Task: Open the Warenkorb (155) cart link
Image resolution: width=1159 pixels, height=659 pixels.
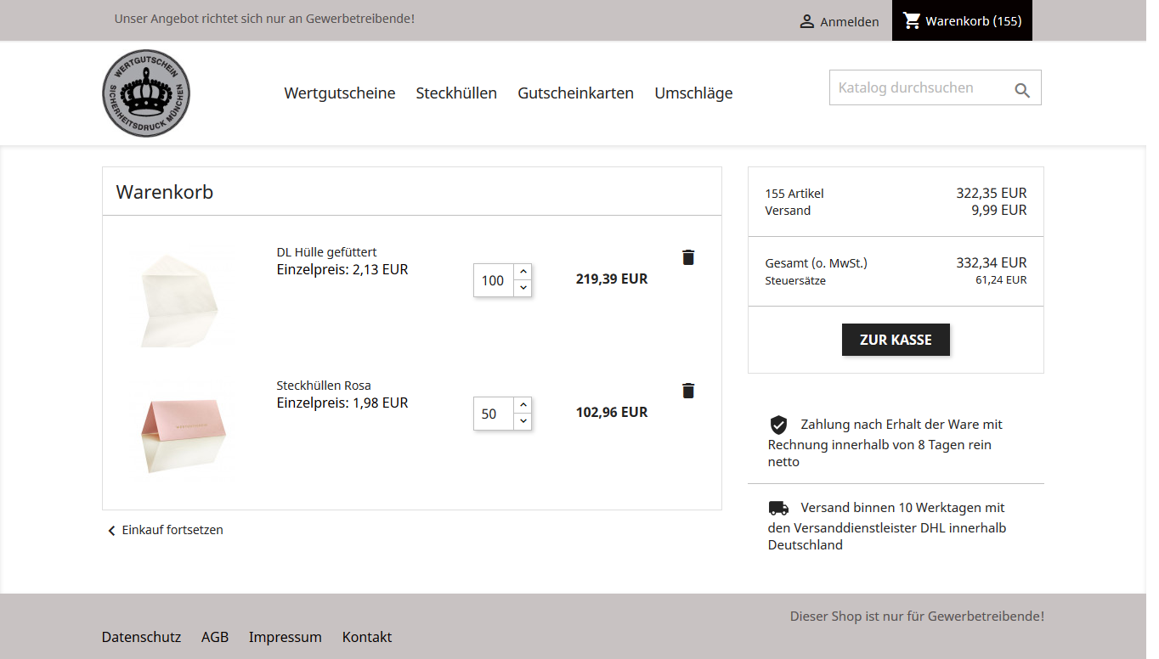Action: (962, 20)
